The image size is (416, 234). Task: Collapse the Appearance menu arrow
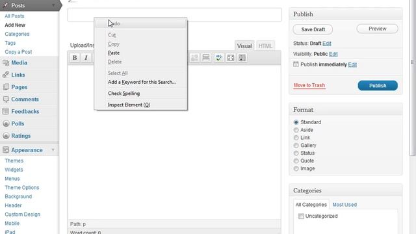point(53,150)
